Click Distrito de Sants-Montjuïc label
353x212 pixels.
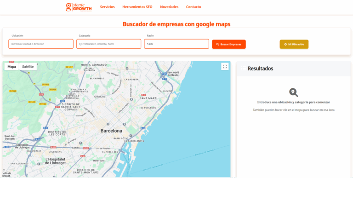click(x=86, y=171)
